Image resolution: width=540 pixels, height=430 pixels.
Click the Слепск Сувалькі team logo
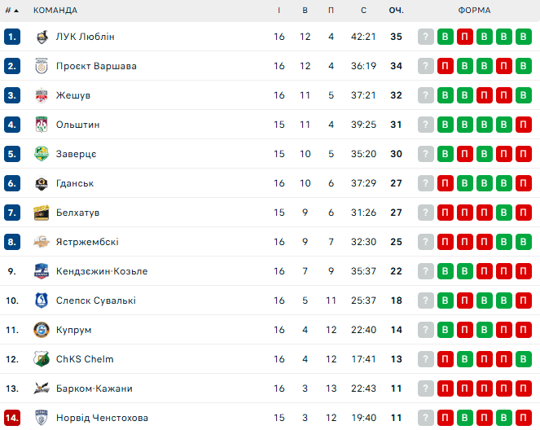(x=42, y=301)
